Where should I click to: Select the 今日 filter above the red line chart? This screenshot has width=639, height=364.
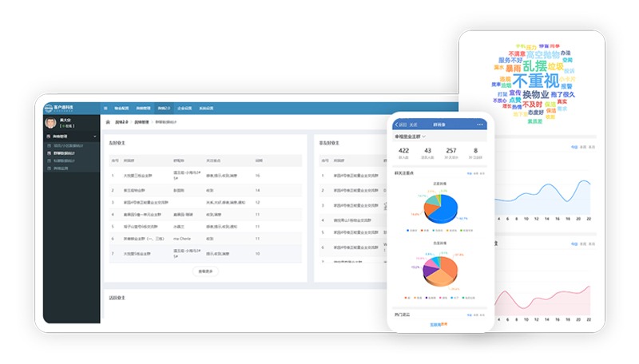coord(574,243)
